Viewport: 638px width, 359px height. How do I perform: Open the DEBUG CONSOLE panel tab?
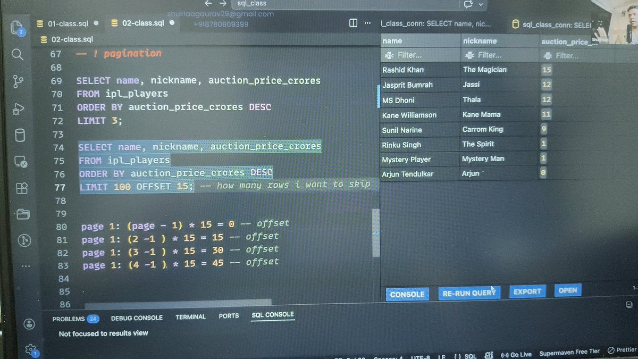pos(137,318)
